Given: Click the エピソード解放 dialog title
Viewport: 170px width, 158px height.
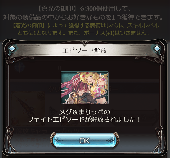Looking at the screenshot, I should click(85, 51).
